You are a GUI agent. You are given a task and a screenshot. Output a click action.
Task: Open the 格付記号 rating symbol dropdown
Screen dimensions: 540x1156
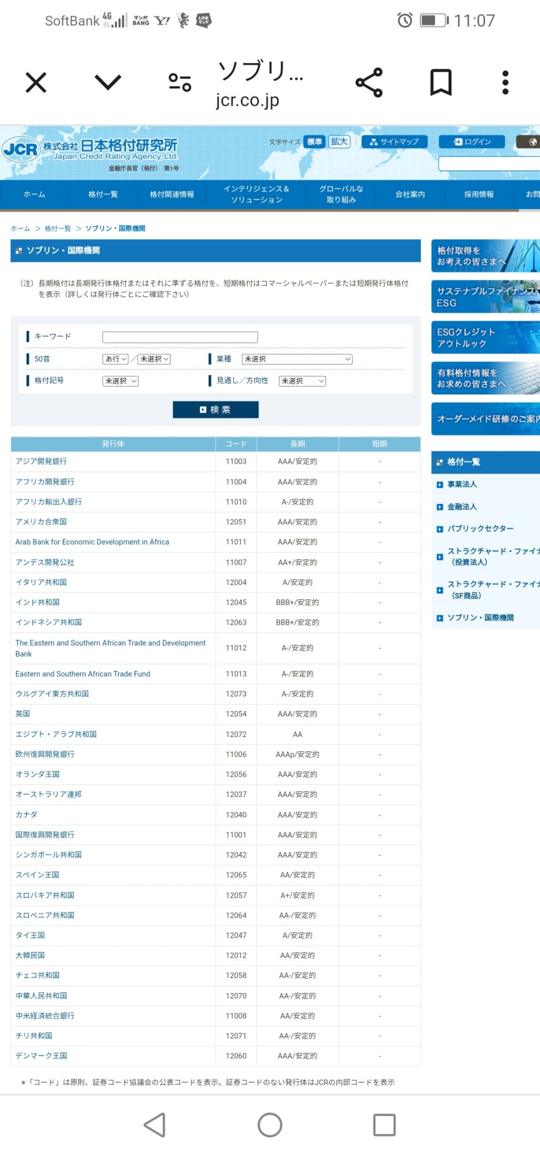121,381
